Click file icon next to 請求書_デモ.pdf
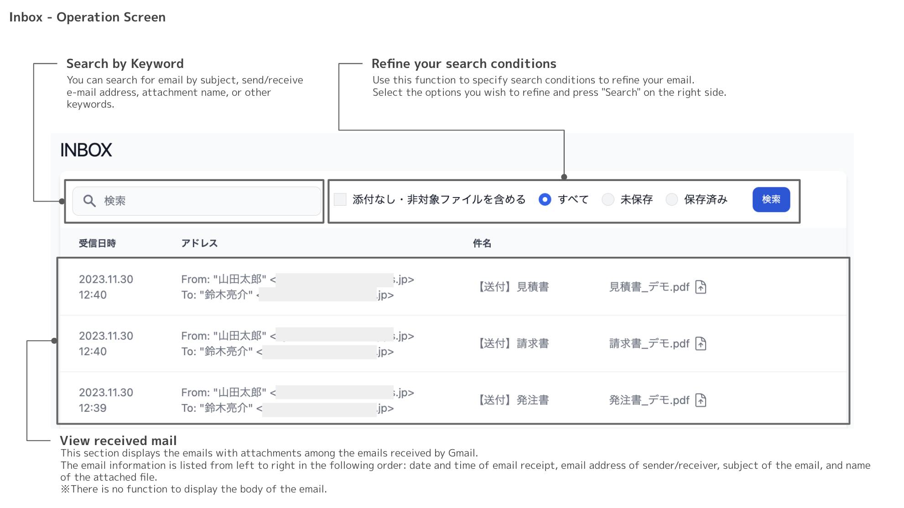 tap(701, 343)
